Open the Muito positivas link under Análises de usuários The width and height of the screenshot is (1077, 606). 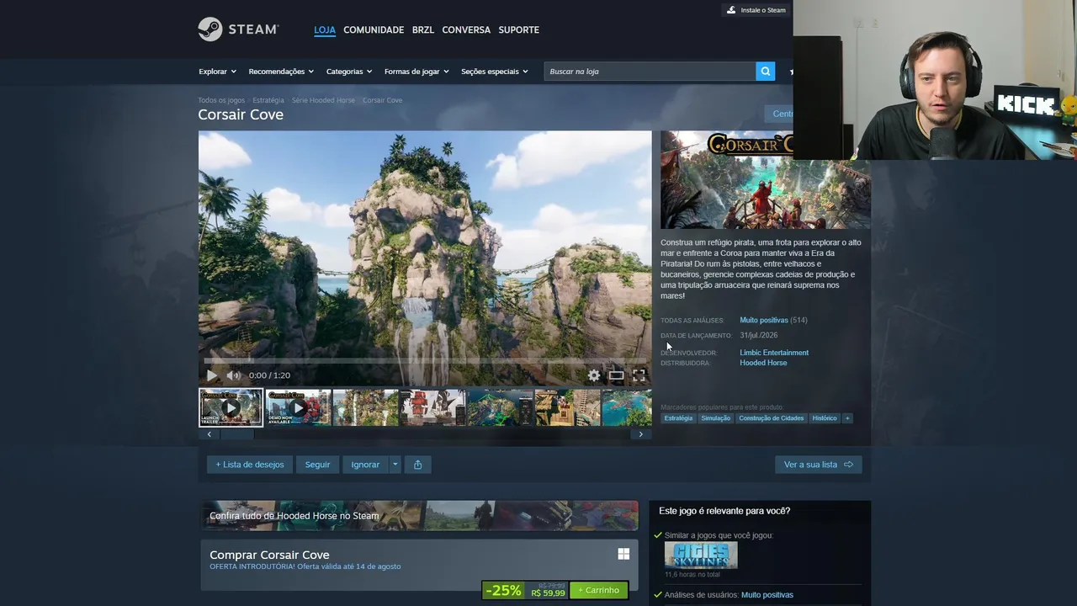tap(767, 595)
